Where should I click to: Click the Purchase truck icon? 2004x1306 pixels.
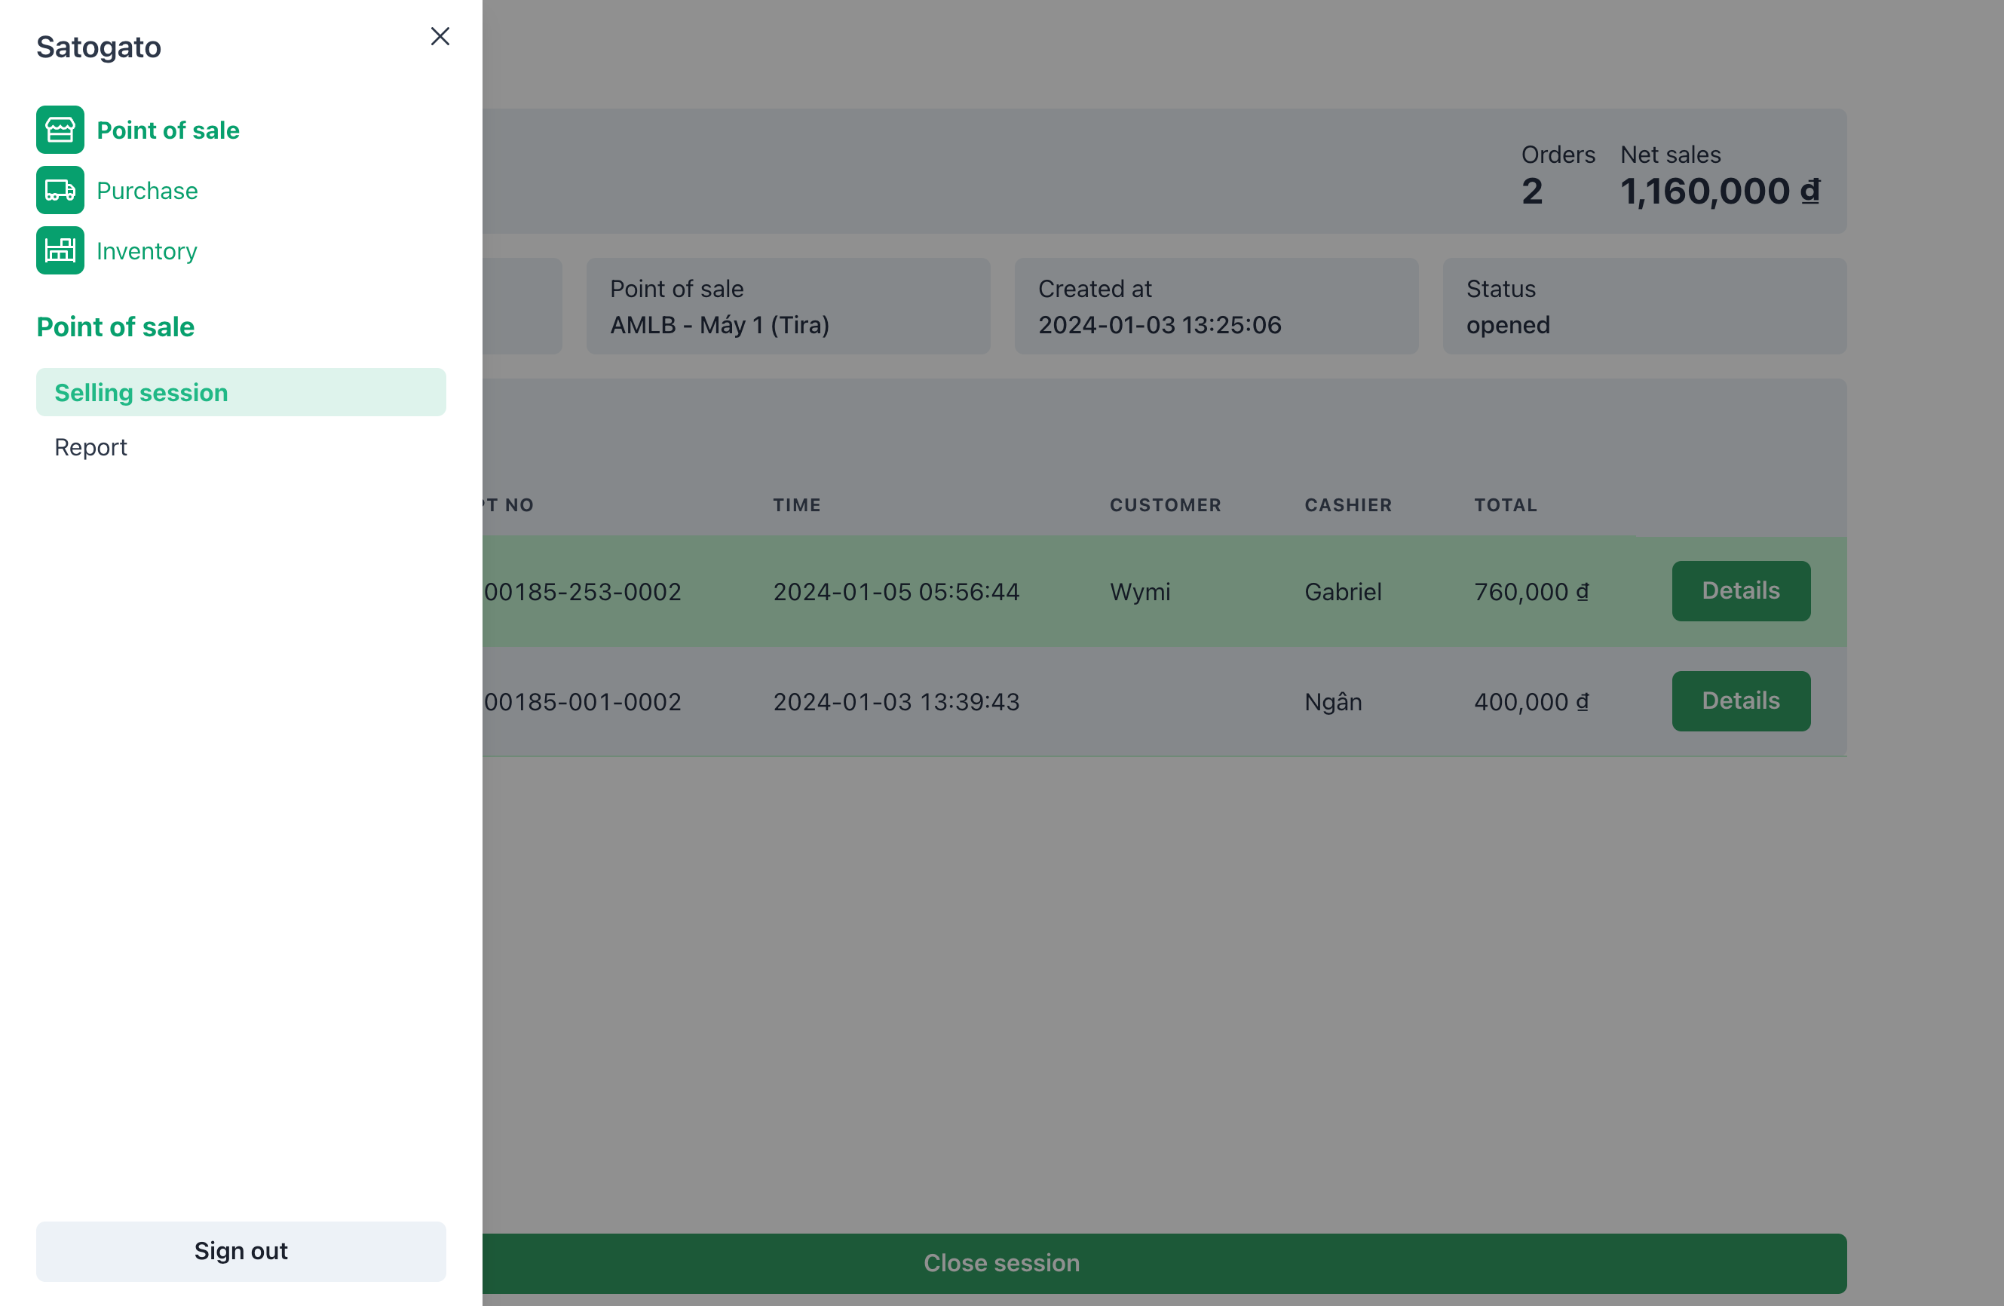(60, 190)
